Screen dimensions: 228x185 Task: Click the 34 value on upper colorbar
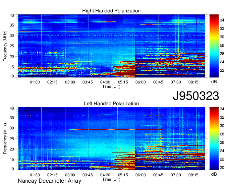(222, 20)
